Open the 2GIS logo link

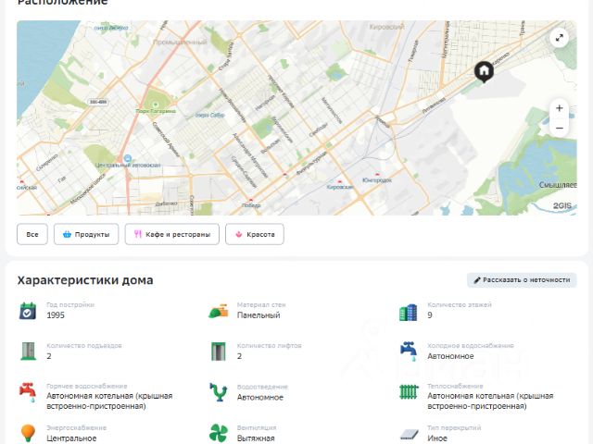(562, 205)
